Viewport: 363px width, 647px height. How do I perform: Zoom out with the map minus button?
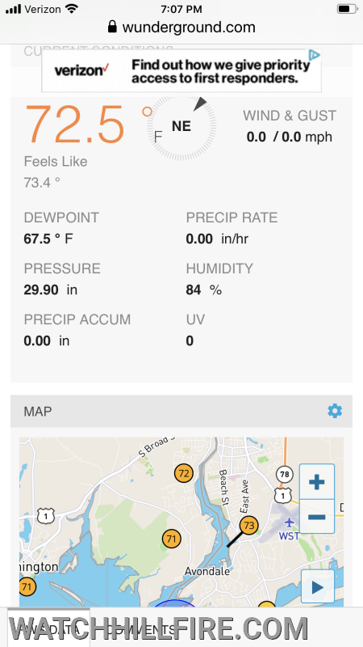[316, 517]
